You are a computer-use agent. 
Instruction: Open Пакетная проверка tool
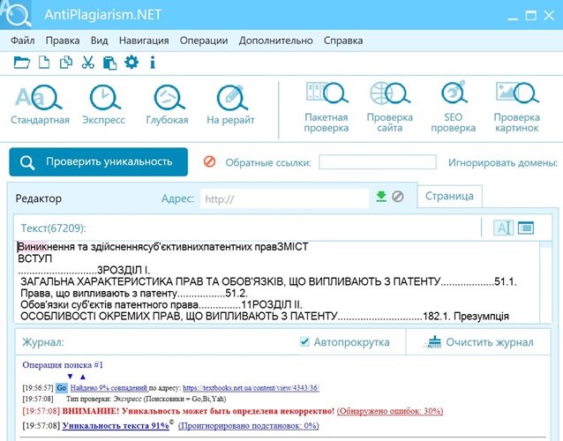[326, 108]
